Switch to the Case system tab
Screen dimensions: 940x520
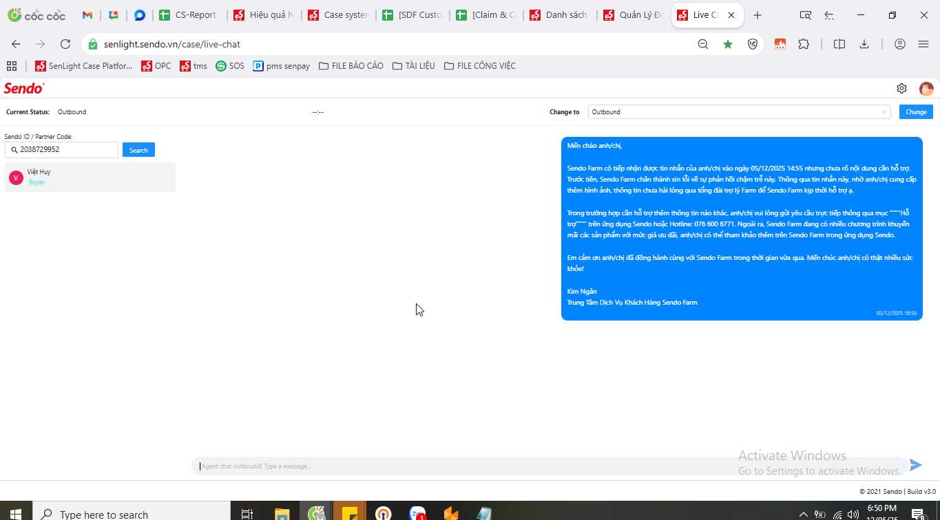[338, 15]
